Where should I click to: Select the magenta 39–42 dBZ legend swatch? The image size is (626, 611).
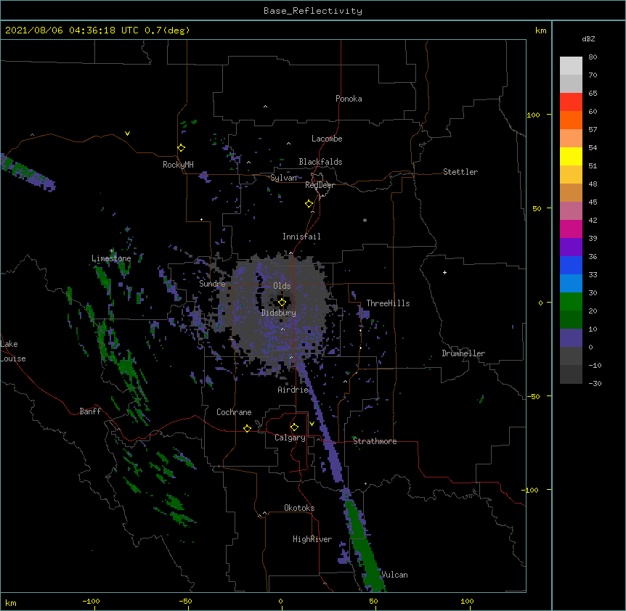click(571, 229)
